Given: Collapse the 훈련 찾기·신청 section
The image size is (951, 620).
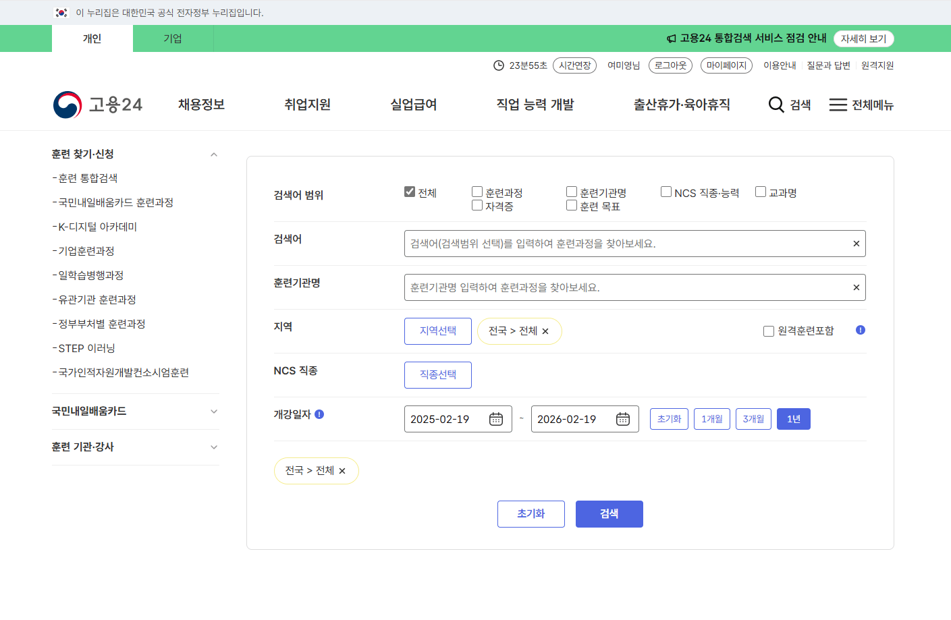Looking at the screenshot, I should [214, 154].
